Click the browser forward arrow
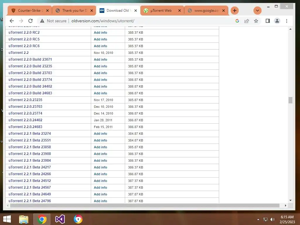Image resolution: width=300 pixels, height=225 pixels. (21, 21)
